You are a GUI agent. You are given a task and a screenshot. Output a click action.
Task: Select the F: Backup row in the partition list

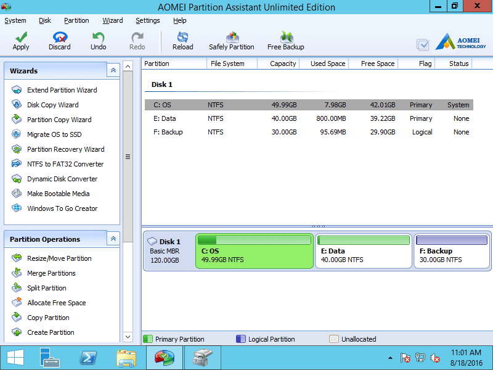[x=308, y=132]
